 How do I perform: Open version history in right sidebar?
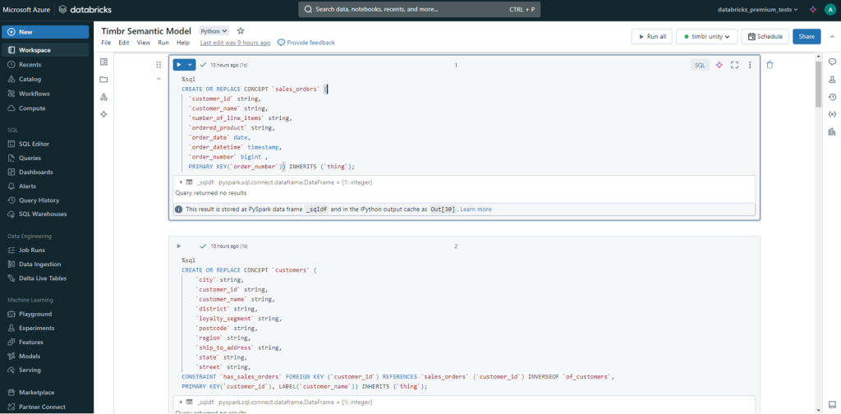click(x=832, y=97)
